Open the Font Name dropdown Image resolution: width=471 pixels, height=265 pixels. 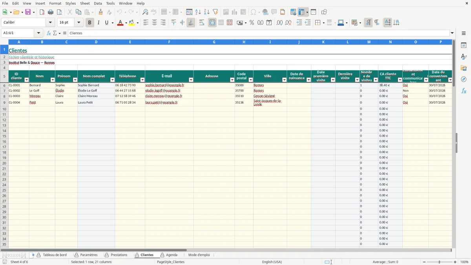[x=50, y=23]
